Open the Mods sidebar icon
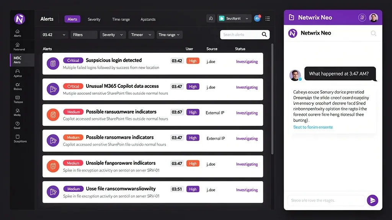The image size is (392, 220). click(18, 112)
